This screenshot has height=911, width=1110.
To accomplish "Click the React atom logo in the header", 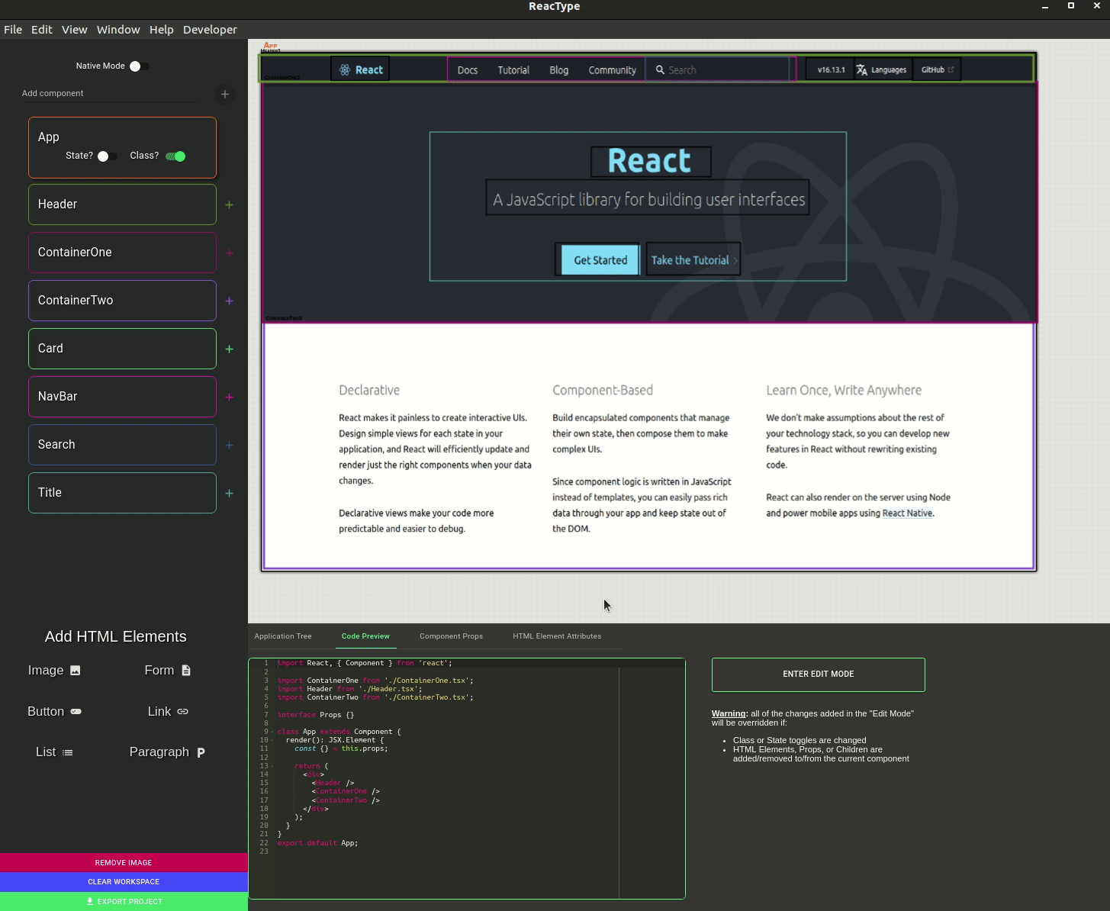I will click(345, 69).
